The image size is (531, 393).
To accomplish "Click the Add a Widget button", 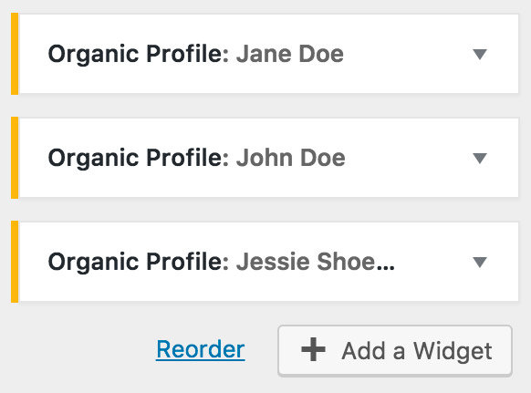I will tap(395, 350).
